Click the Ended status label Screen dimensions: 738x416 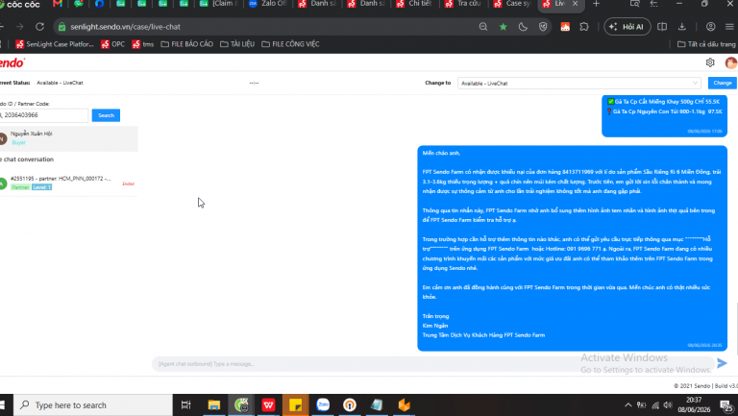128,184
